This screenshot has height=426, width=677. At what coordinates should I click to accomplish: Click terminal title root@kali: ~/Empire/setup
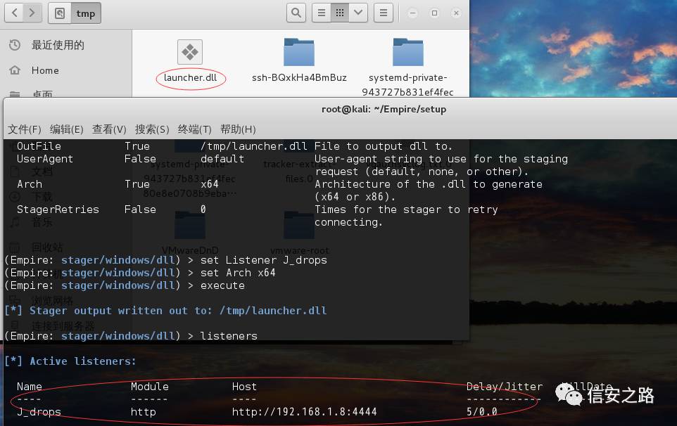[x=384, y=109]
